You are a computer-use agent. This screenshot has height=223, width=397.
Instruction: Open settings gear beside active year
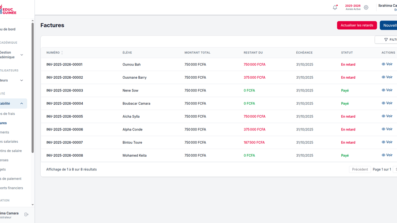pos(366,7)
